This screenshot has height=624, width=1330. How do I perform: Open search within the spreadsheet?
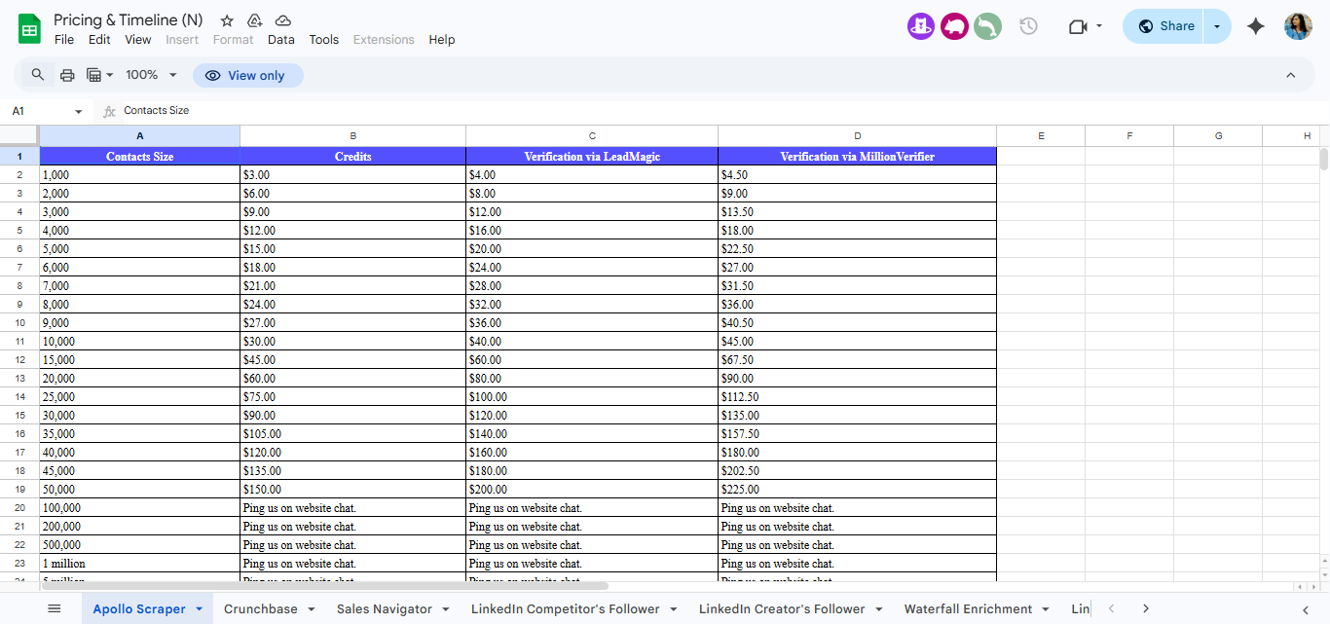37,74
